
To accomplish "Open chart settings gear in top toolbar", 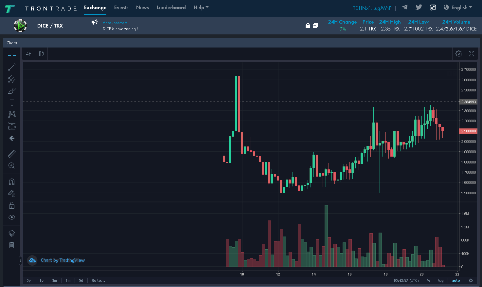I will coord(459,54).
